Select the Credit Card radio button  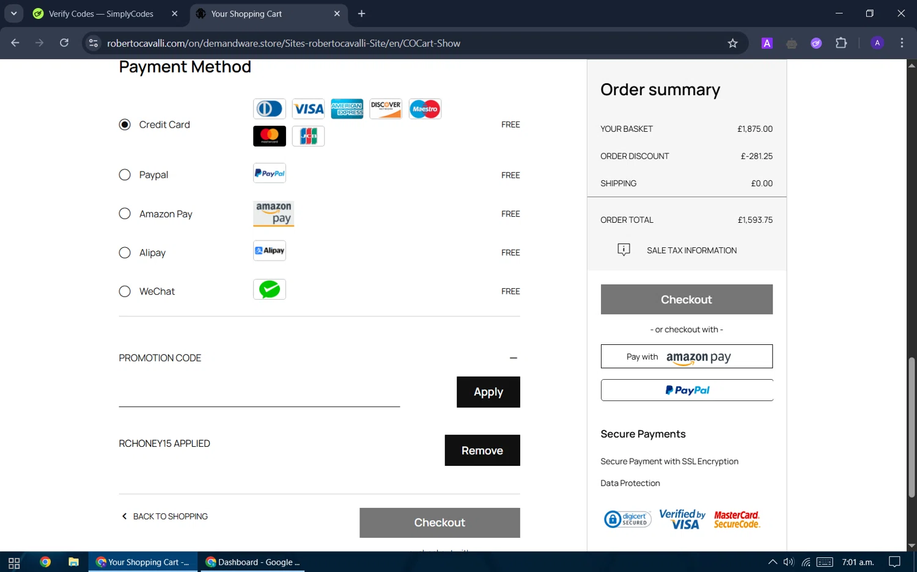pos(125,125)
